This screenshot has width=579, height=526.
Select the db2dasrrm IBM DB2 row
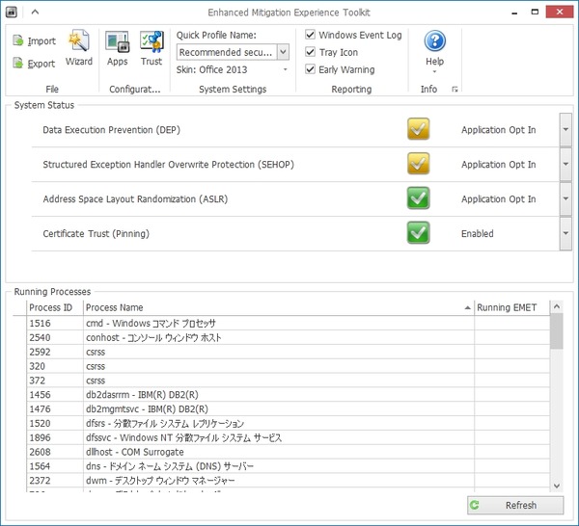(288, 395)
